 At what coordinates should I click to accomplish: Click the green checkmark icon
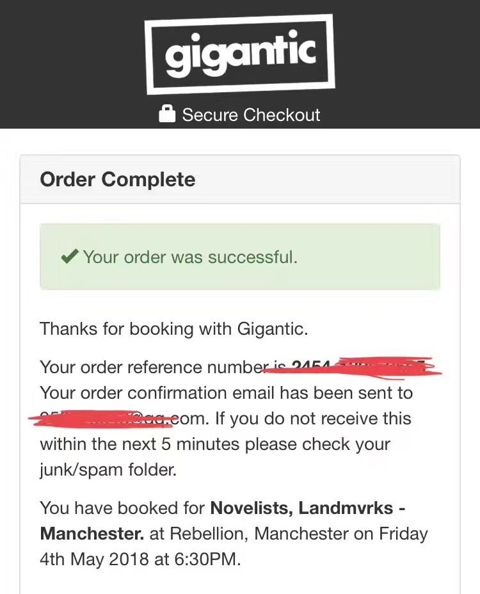68,257
